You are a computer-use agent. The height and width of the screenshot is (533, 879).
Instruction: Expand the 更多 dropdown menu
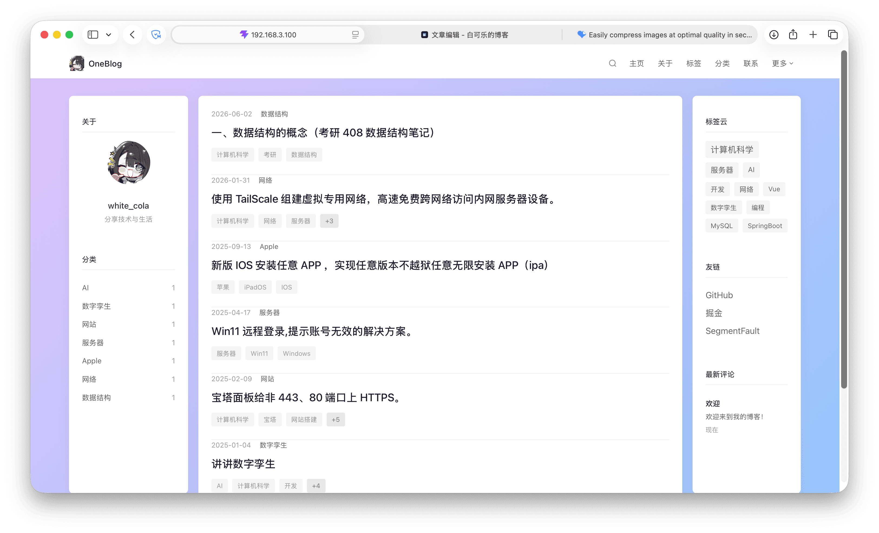click(x=783, y=64)
